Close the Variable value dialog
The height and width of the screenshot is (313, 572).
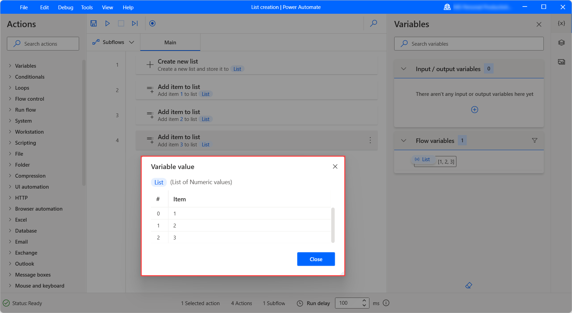click(335, 166)
